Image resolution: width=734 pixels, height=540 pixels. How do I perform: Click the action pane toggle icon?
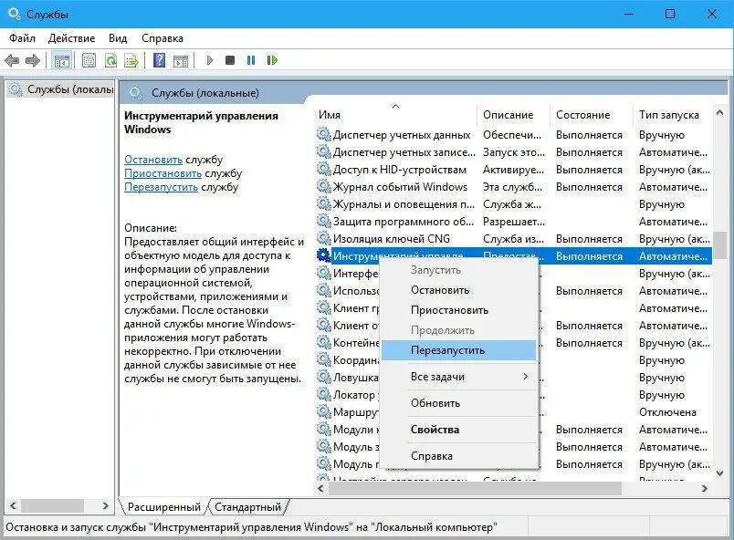(x=181, y=60)
